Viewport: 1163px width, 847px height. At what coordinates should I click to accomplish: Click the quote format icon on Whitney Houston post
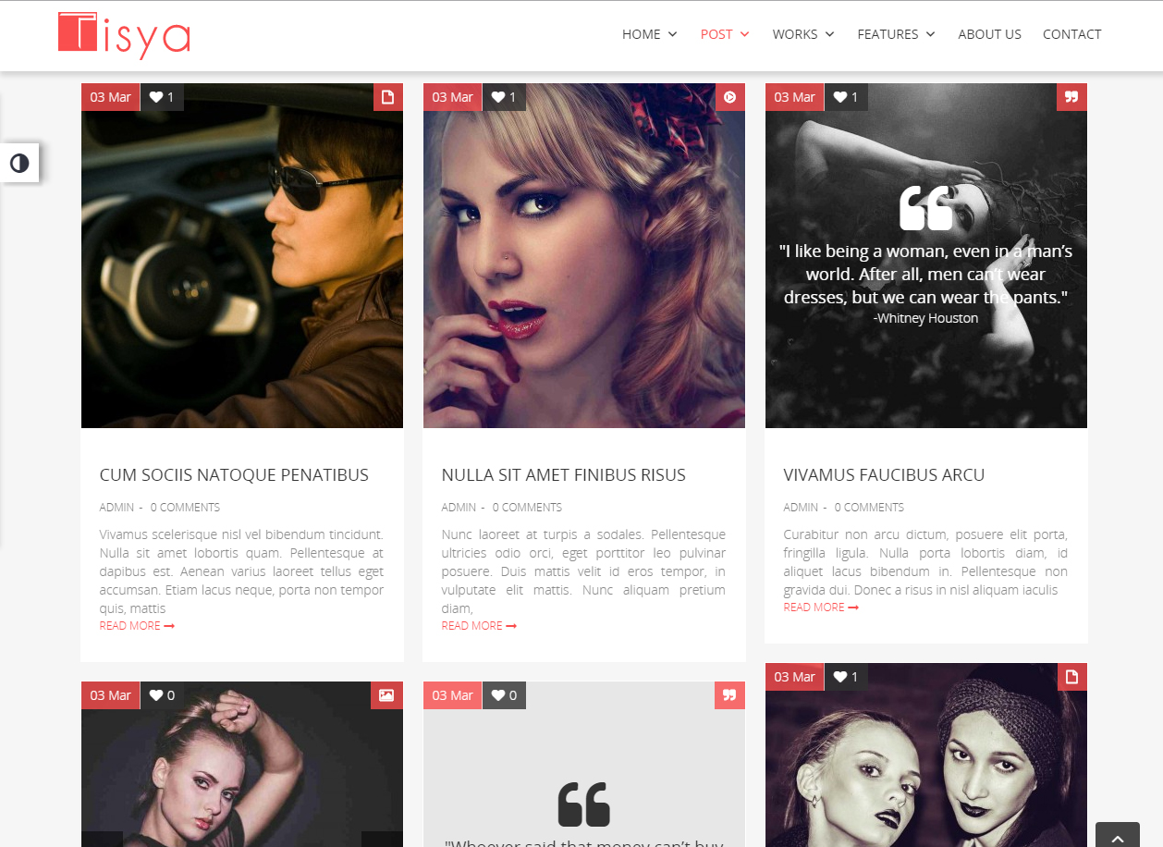click(1071, 97)
